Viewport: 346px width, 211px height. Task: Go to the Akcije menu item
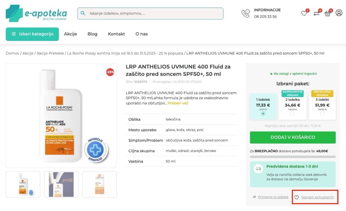[x=70, y=34]
